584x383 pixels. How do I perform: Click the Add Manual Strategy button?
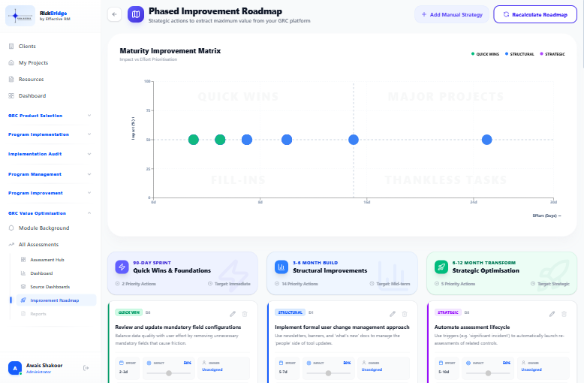(x=452, y=14)
